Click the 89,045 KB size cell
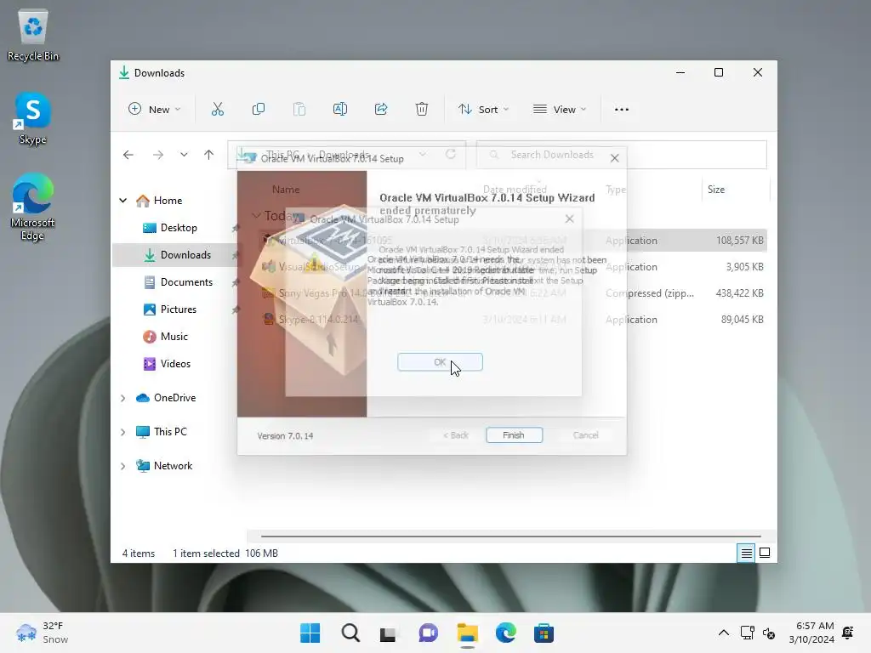871x653 pixels. click(742, 320)
